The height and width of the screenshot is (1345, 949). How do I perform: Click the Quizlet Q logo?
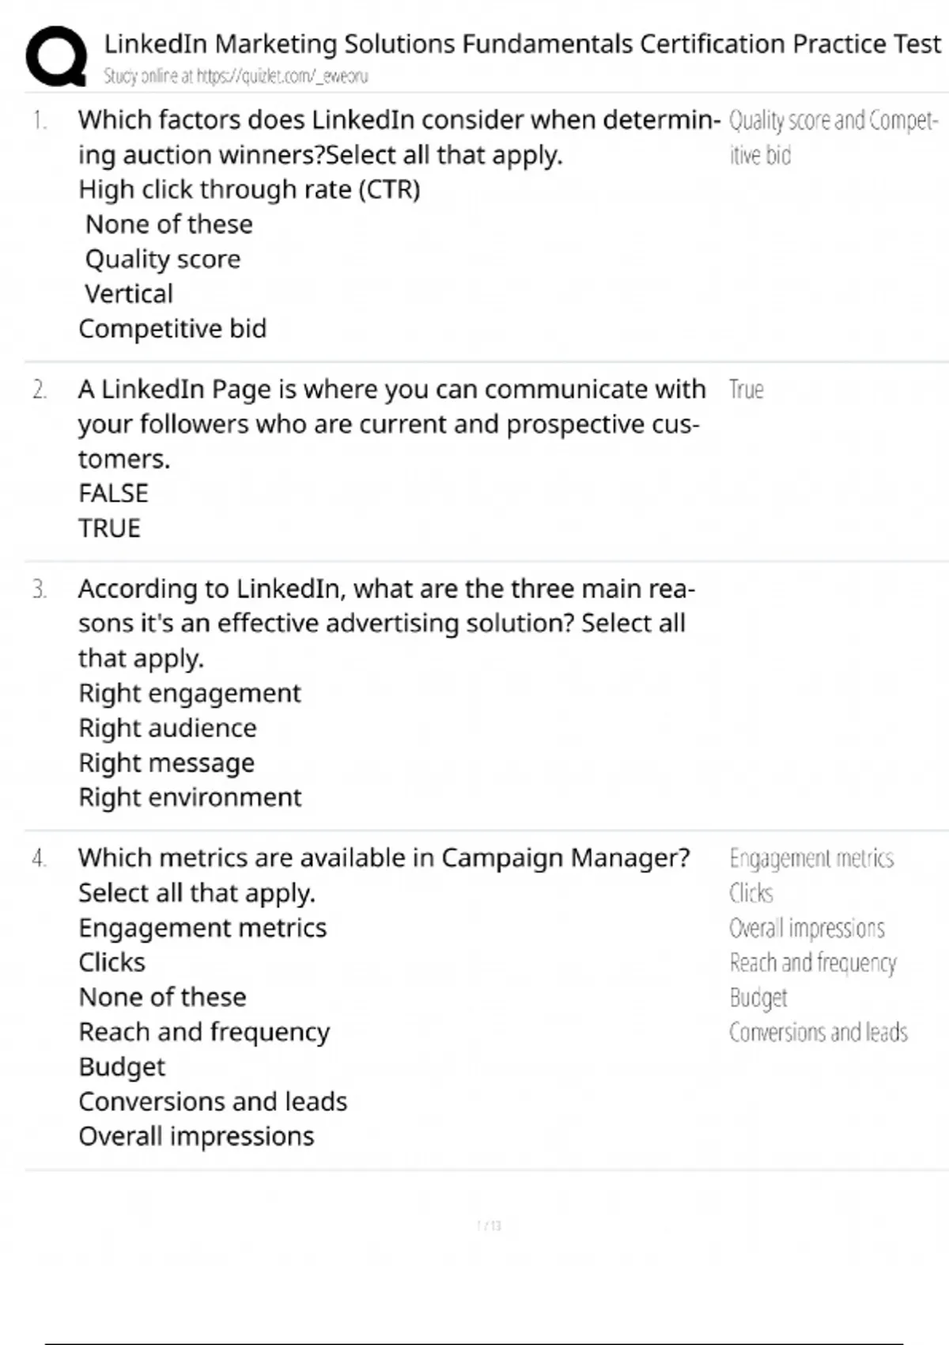(x=56, y=55)
